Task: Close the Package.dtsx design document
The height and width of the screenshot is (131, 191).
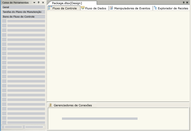Action: tap(187, 2)
